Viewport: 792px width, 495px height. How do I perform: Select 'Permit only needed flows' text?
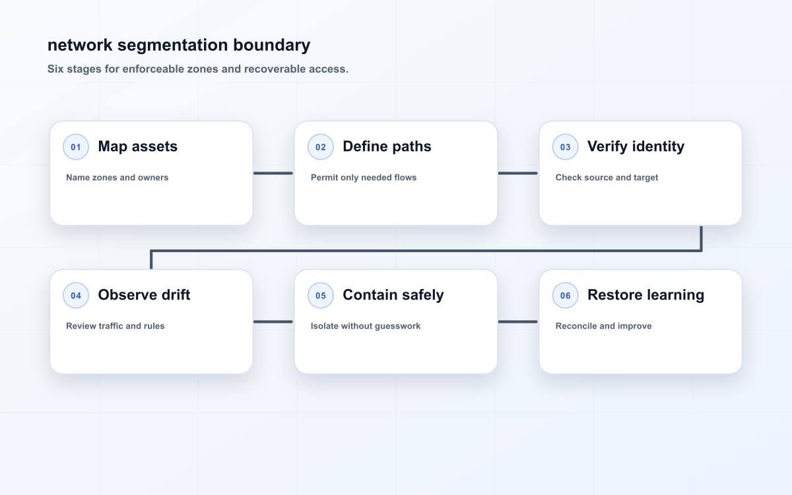(364, 178)
